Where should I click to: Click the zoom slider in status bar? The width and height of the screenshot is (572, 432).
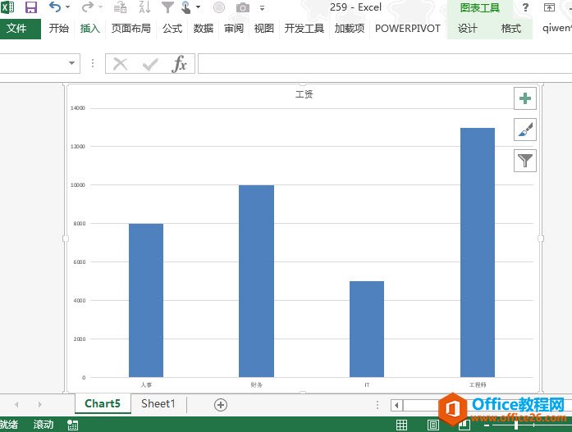point(515,425)
